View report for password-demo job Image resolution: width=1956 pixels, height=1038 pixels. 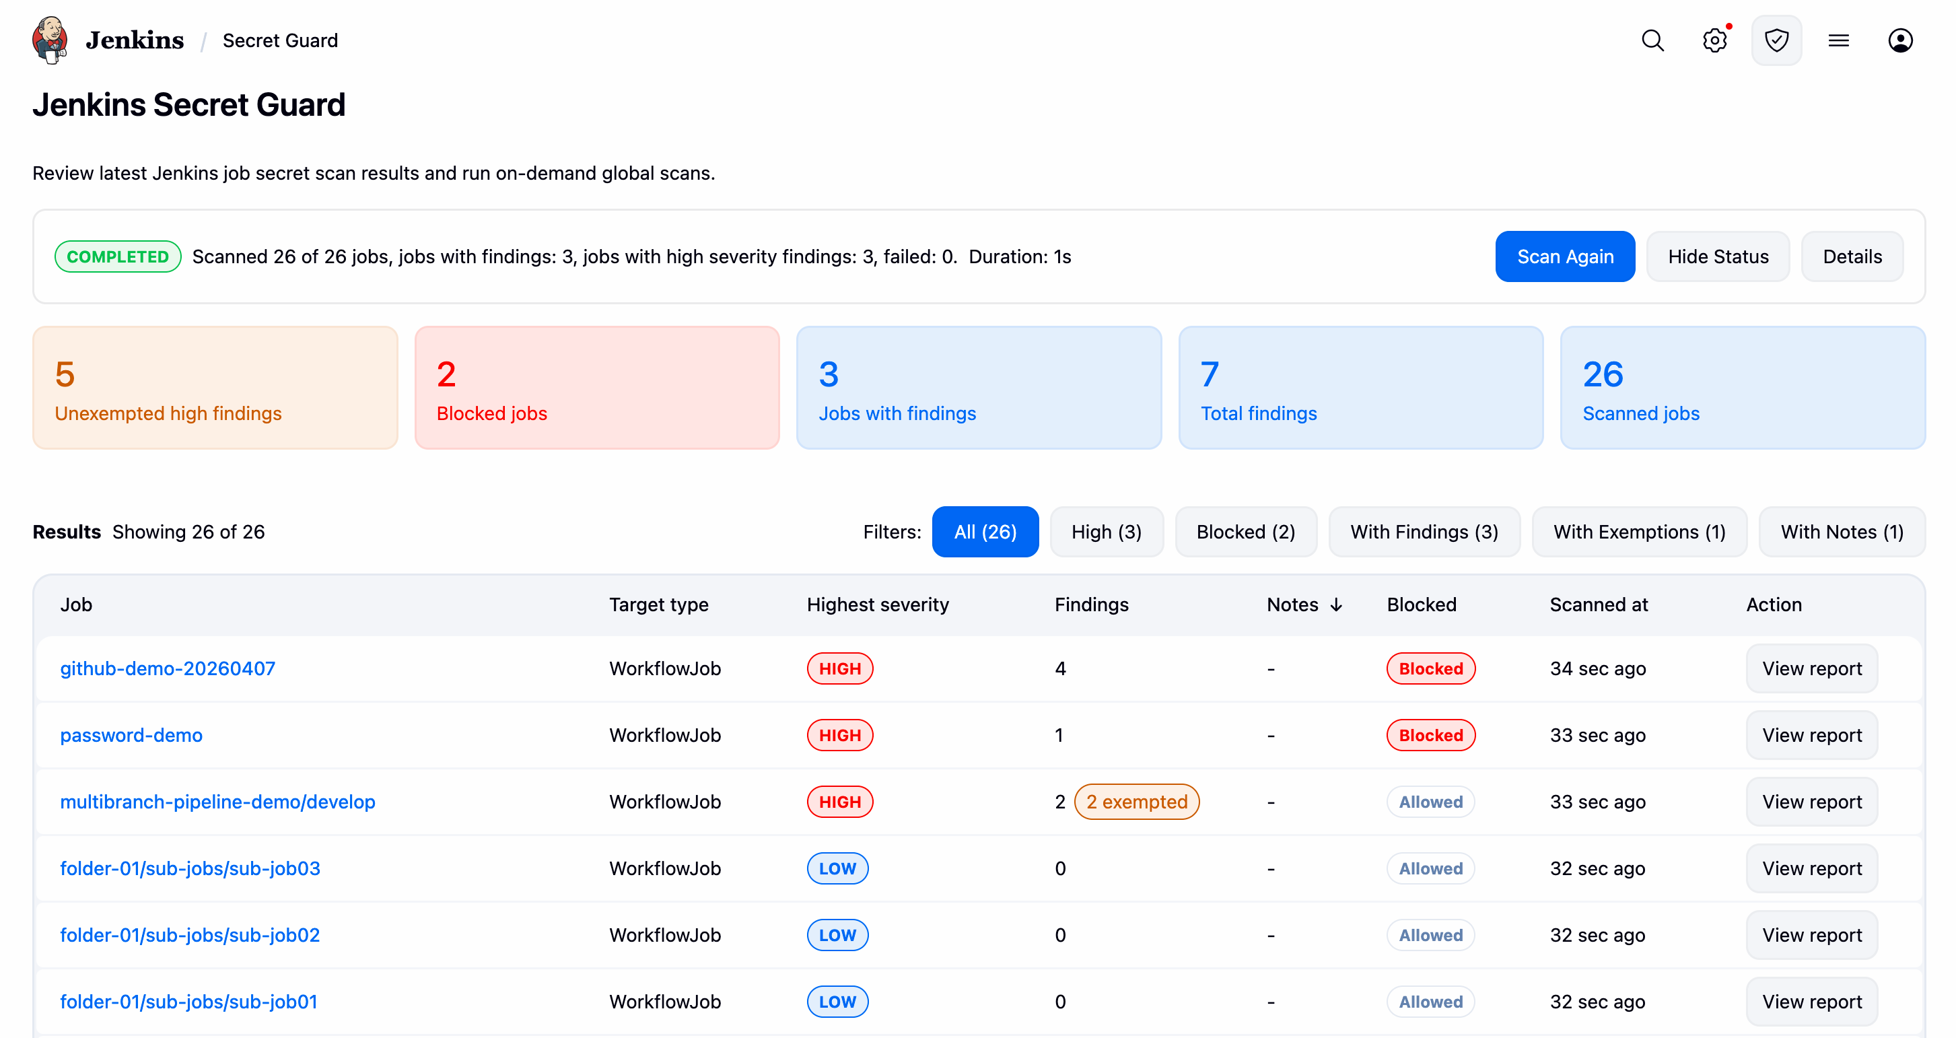tap(1811, 735)
